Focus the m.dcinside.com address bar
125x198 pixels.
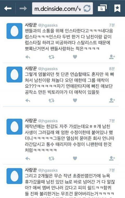[x=63, y=9]
